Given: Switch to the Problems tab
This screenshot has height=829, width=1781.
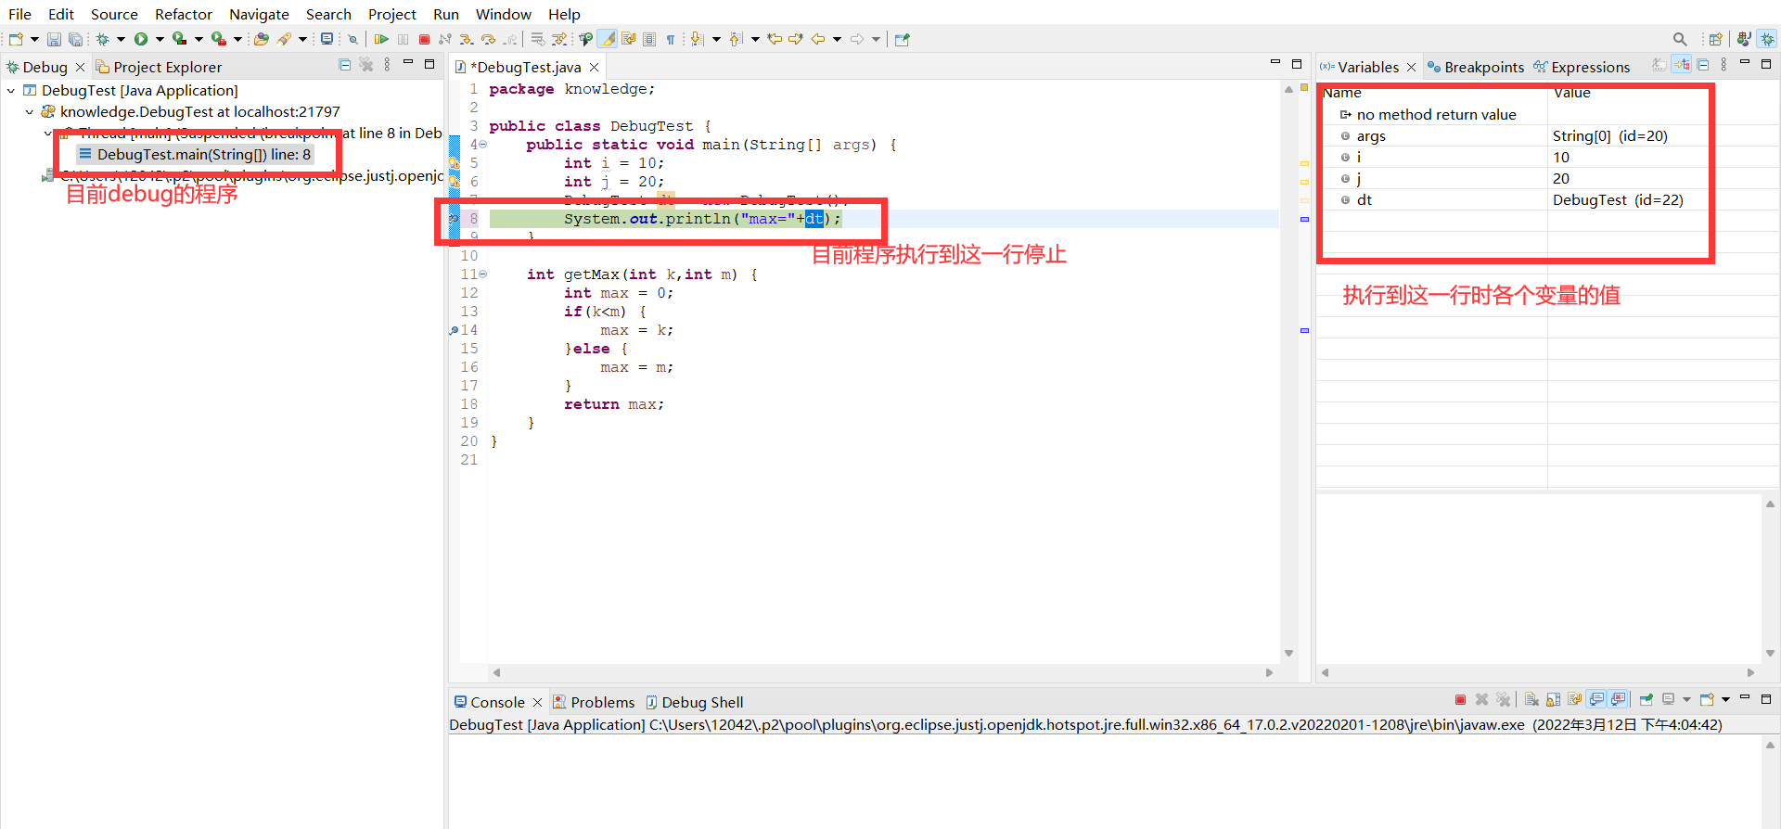Looking at the screenshot, I should tap(594, 702).
